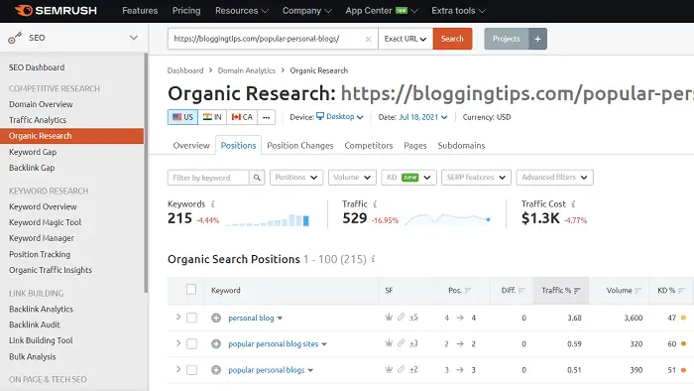Click link icon in popular personal blogs row
The height and width of the screenshot is (391, 694).
401,369
